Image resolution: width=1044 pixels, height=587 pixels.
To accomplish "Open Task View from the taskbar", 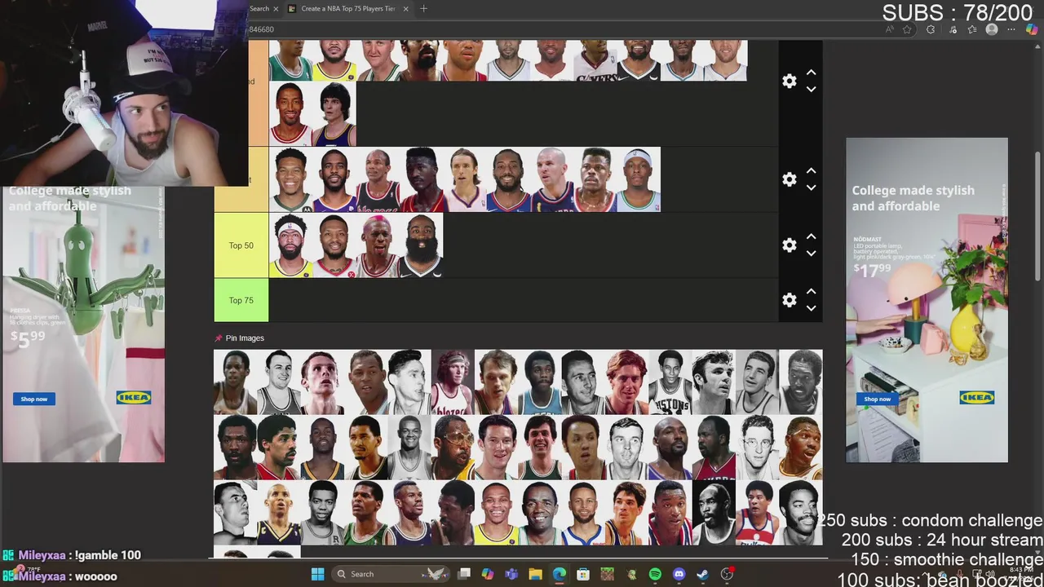I will 464,574.
